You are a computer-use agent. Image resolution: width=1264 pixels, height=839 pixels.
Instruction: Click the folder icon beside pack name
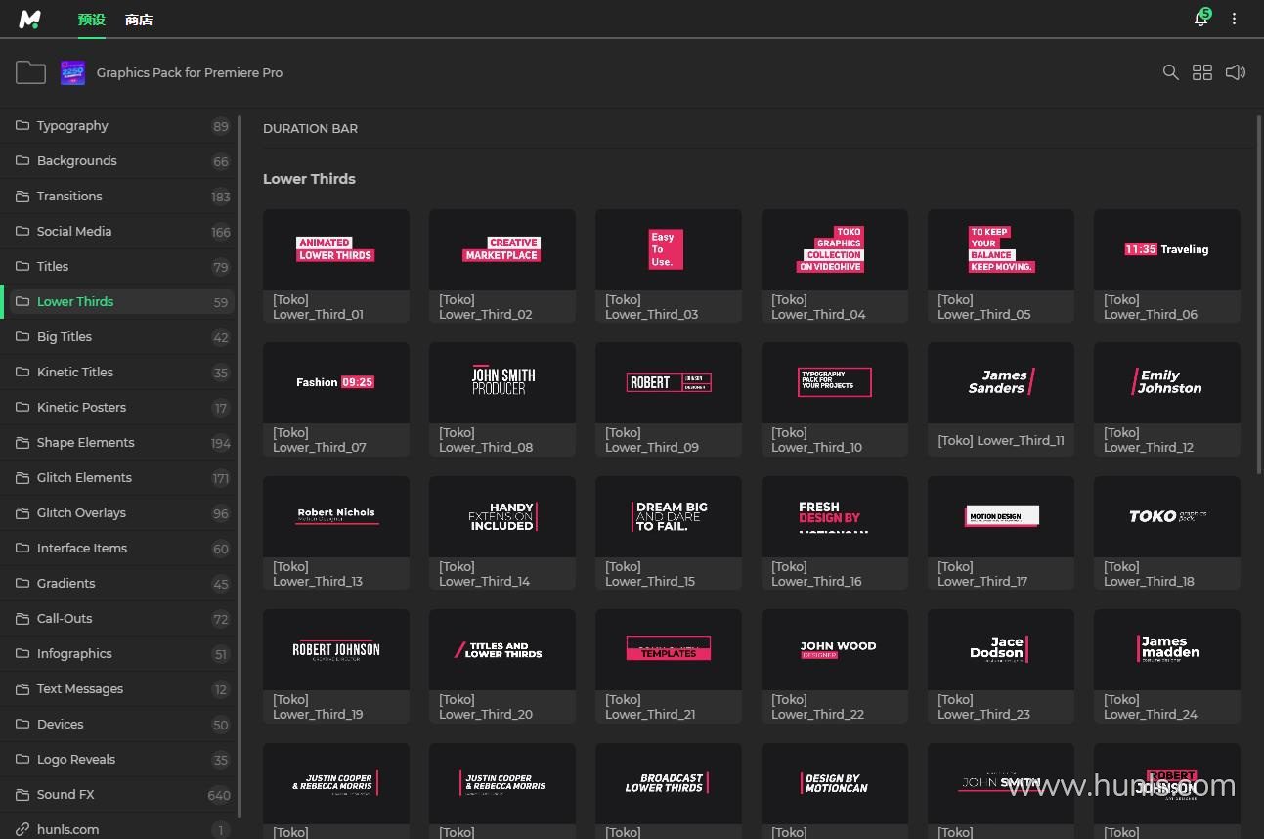point(30,72)
